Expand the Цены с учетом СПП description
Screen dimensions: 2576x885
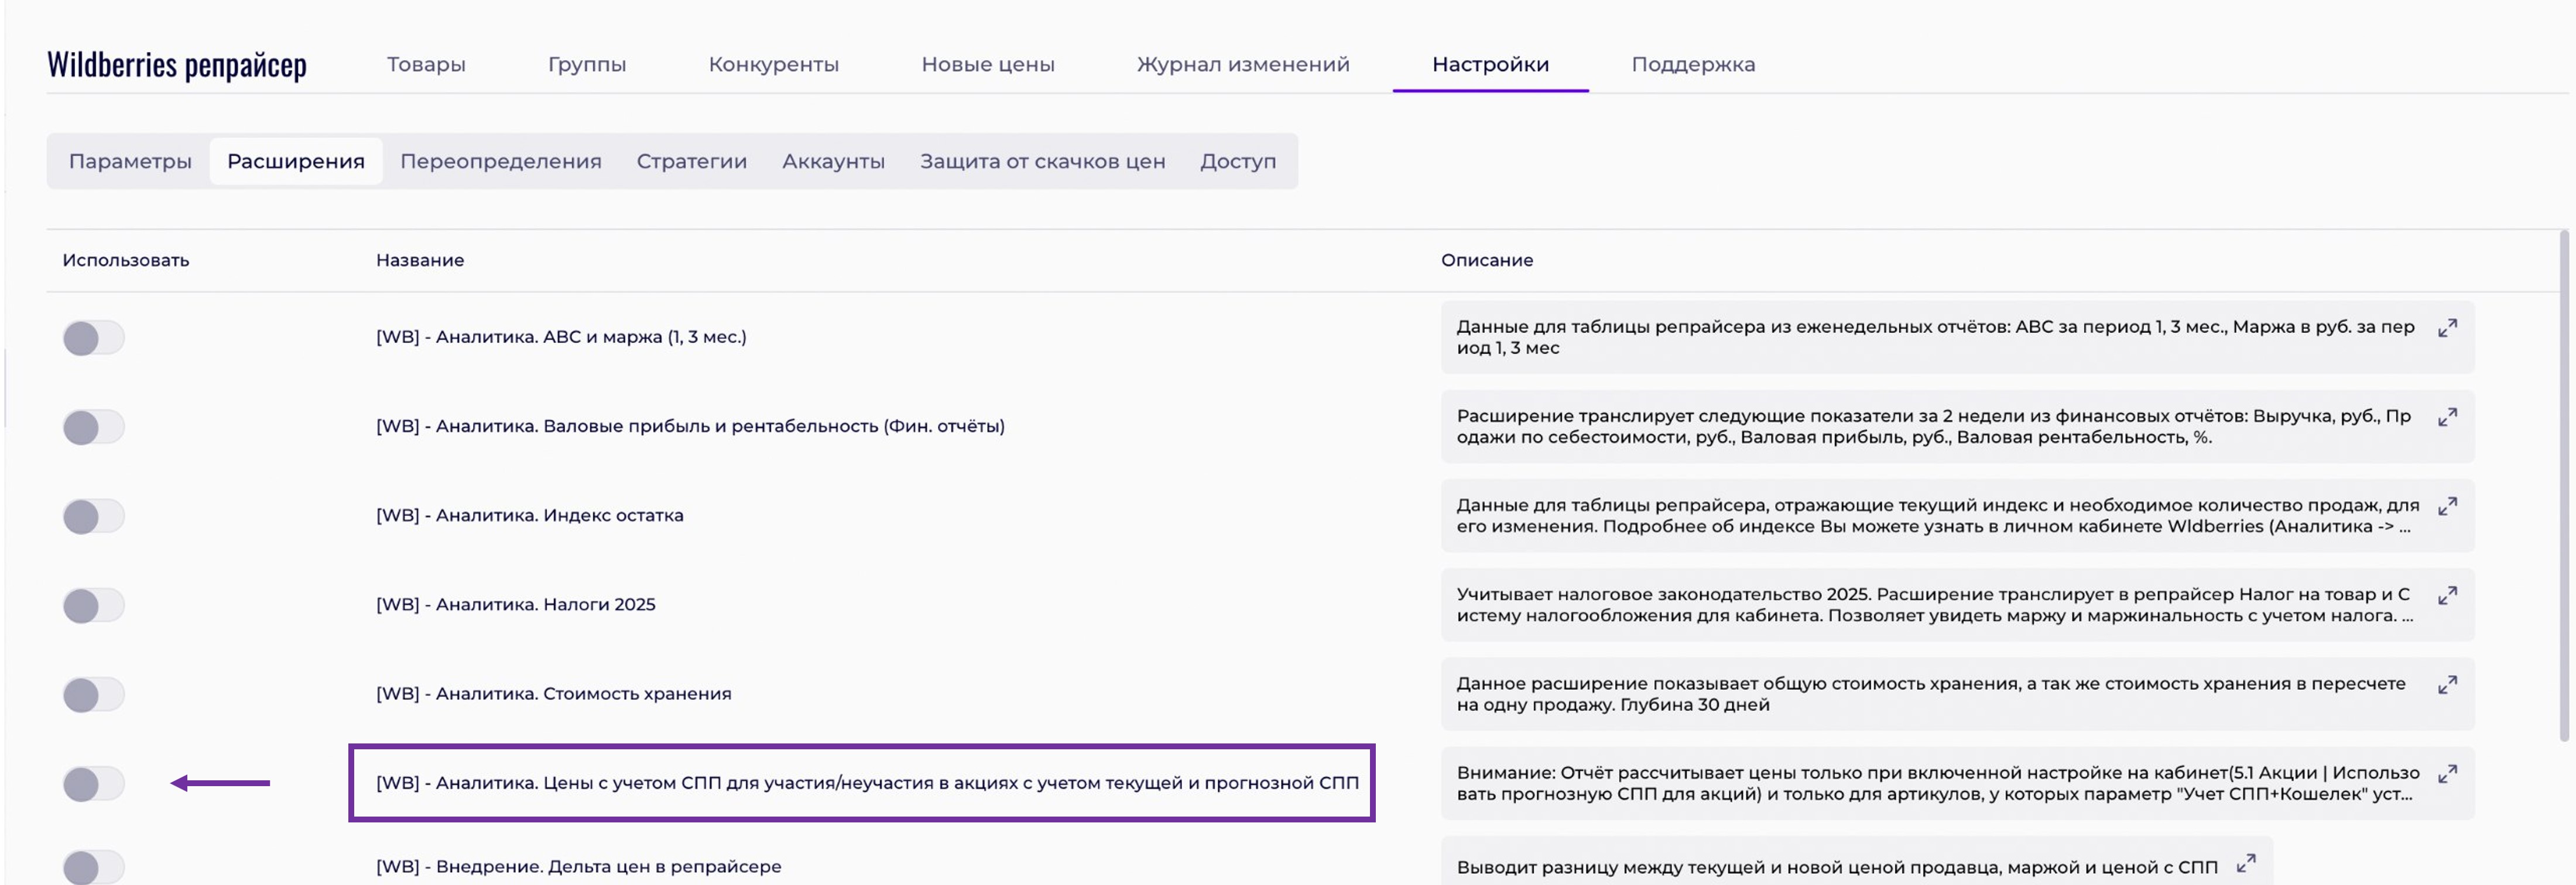pos(2446,774)
